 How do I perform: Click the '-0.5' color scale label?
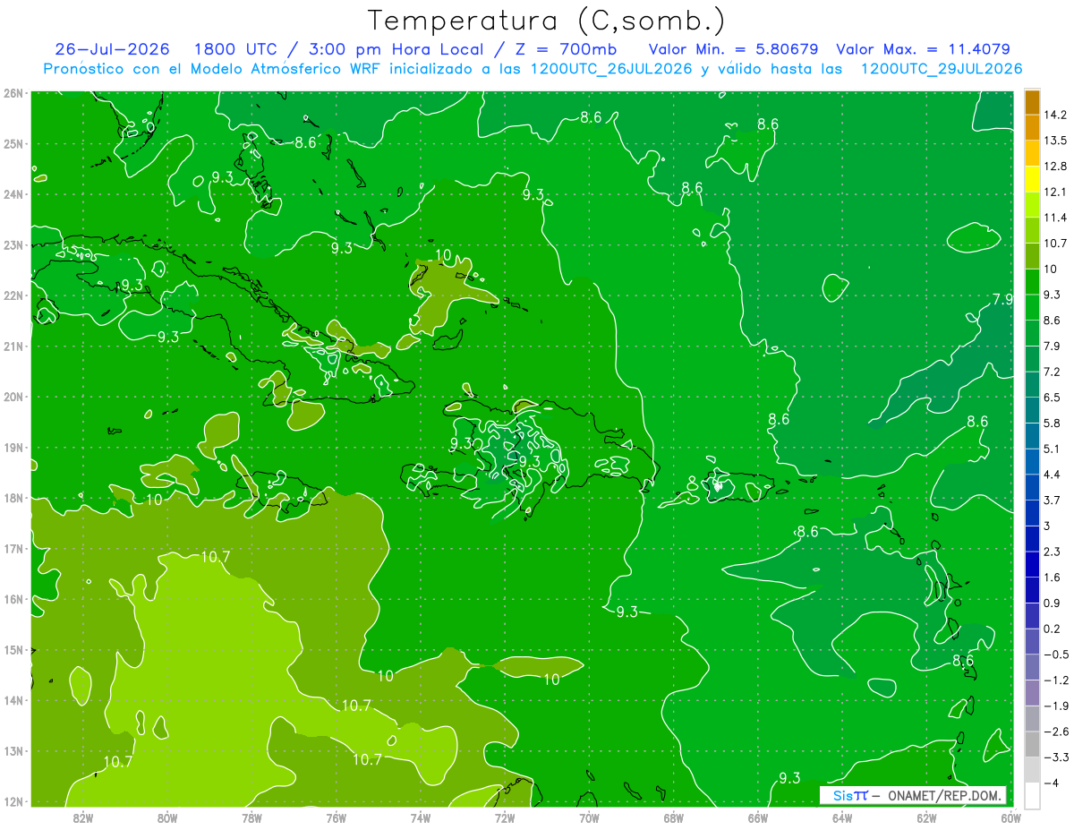click(1055, 655)
